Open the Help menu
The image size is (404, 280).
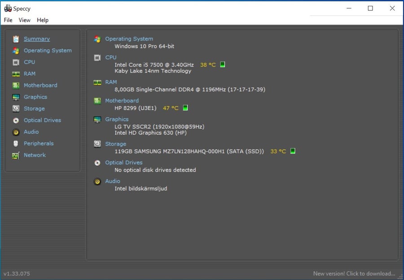click(43, 20)
